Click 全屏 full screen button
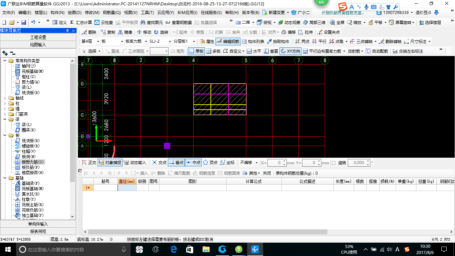Image resolution: width=455 pixels, height=256 pixels. pyautogui.click(x=337, y=22)
